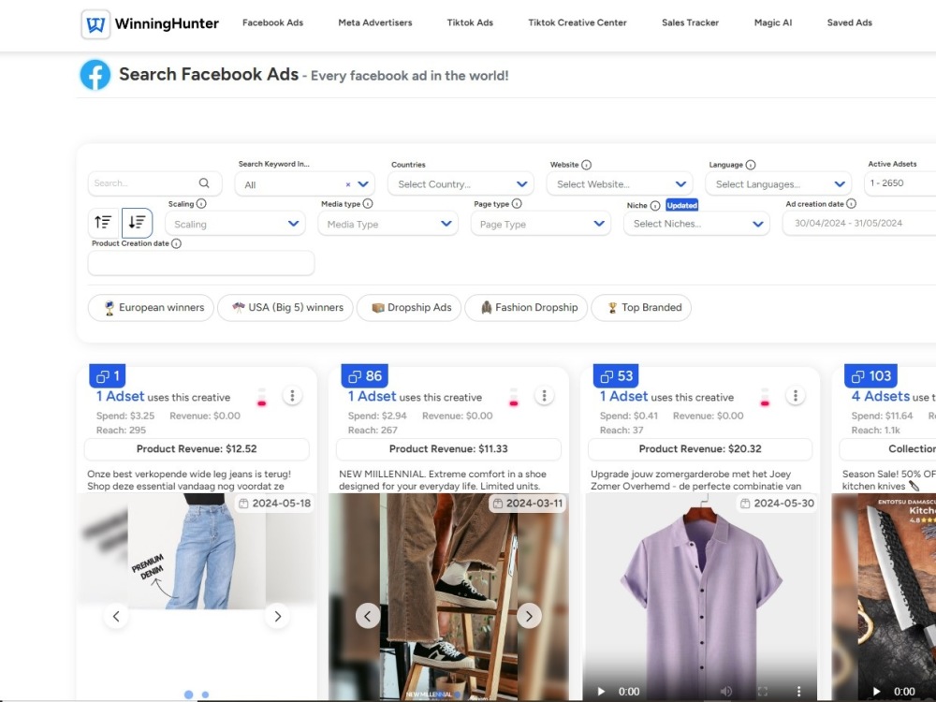Expand the Select Website dropdown
The height and width of the screenshot is (702, 936).
[x=620, y=183]
